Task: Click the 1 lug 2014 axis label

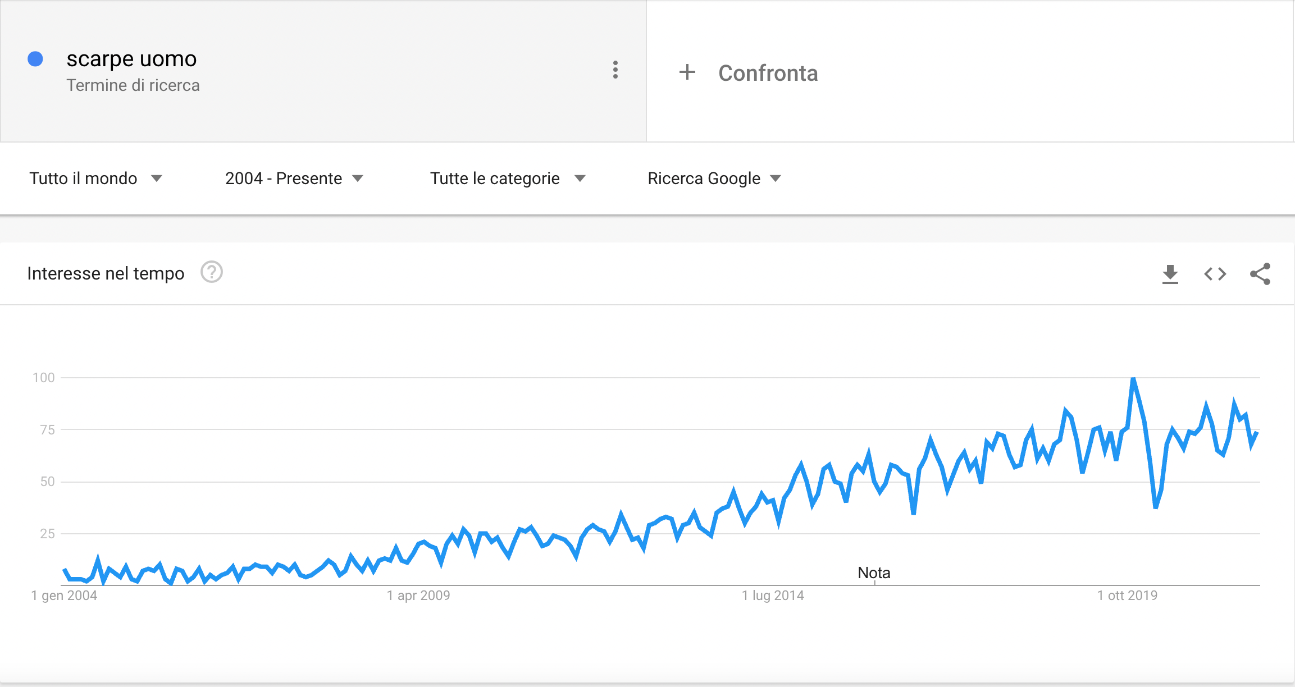Action: pyautogui.click(x=773, y=596)
